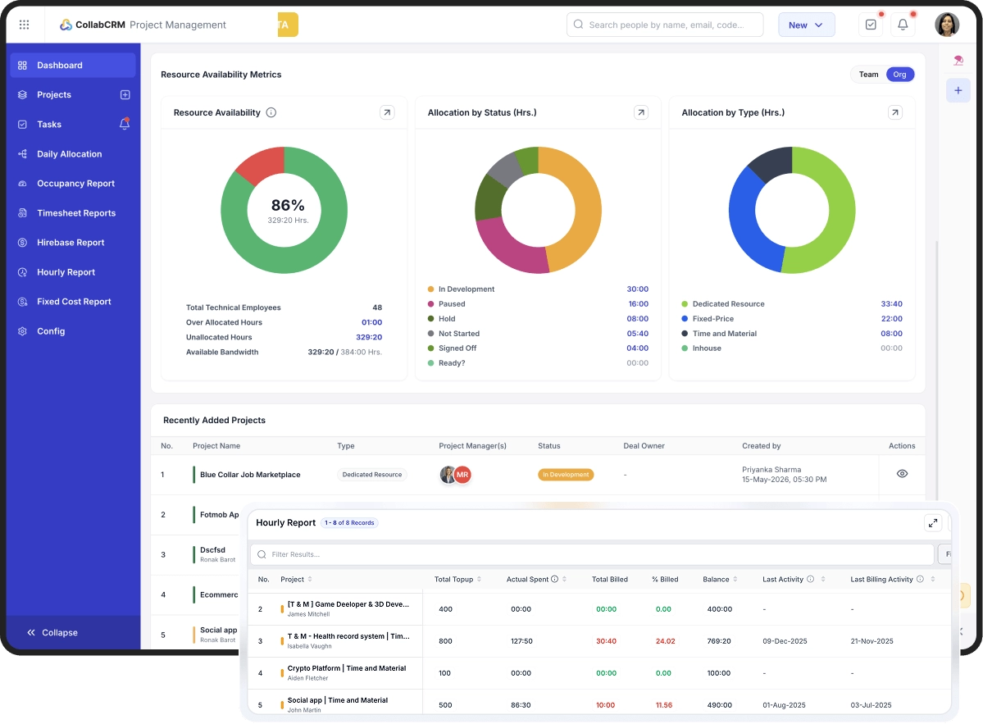Open the New dropdown
This screenshot has width=983, height=724.
pyautogui.click(x=806, y=25)
